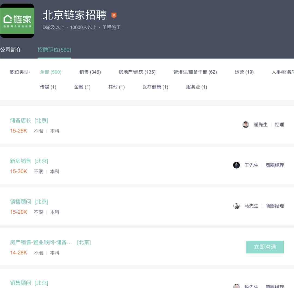The width and height of the screenshot is (294, 288).
Task: Select 医疗健康 (1) job type
Action: (x=155, y=87)
